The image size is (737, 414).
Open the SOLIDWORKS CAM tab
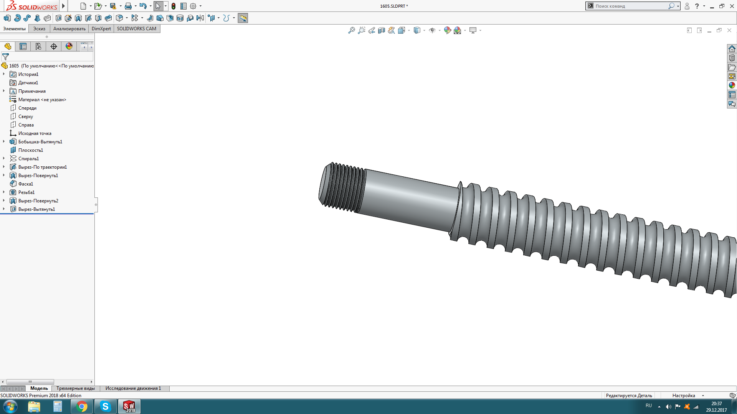pyautogui.click(x=136, y=29)
